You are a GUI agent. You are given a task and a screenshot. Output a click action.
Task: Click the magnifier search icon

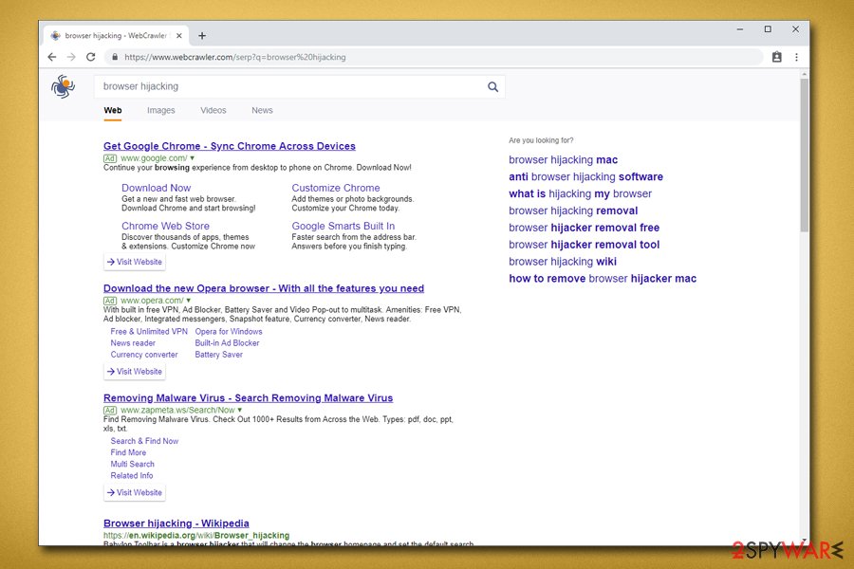tap(492, 86)
